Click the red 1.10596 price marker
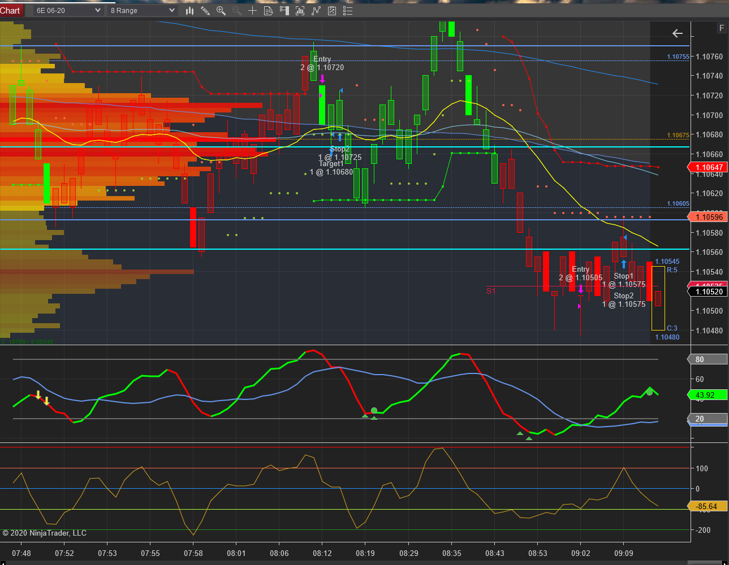 pos(707,217)
